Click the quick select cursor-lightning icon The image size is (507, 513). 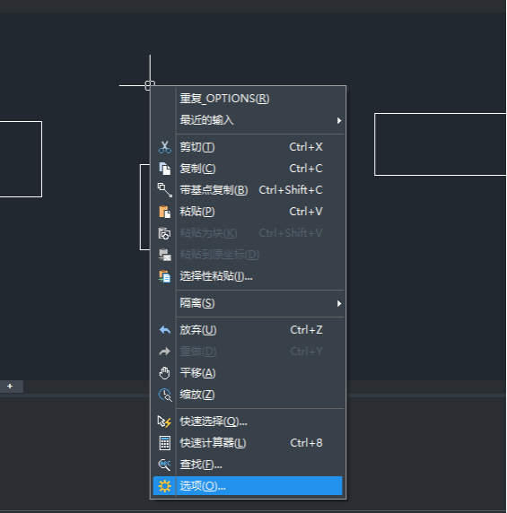pyautogui.click(x=164, y=422)
